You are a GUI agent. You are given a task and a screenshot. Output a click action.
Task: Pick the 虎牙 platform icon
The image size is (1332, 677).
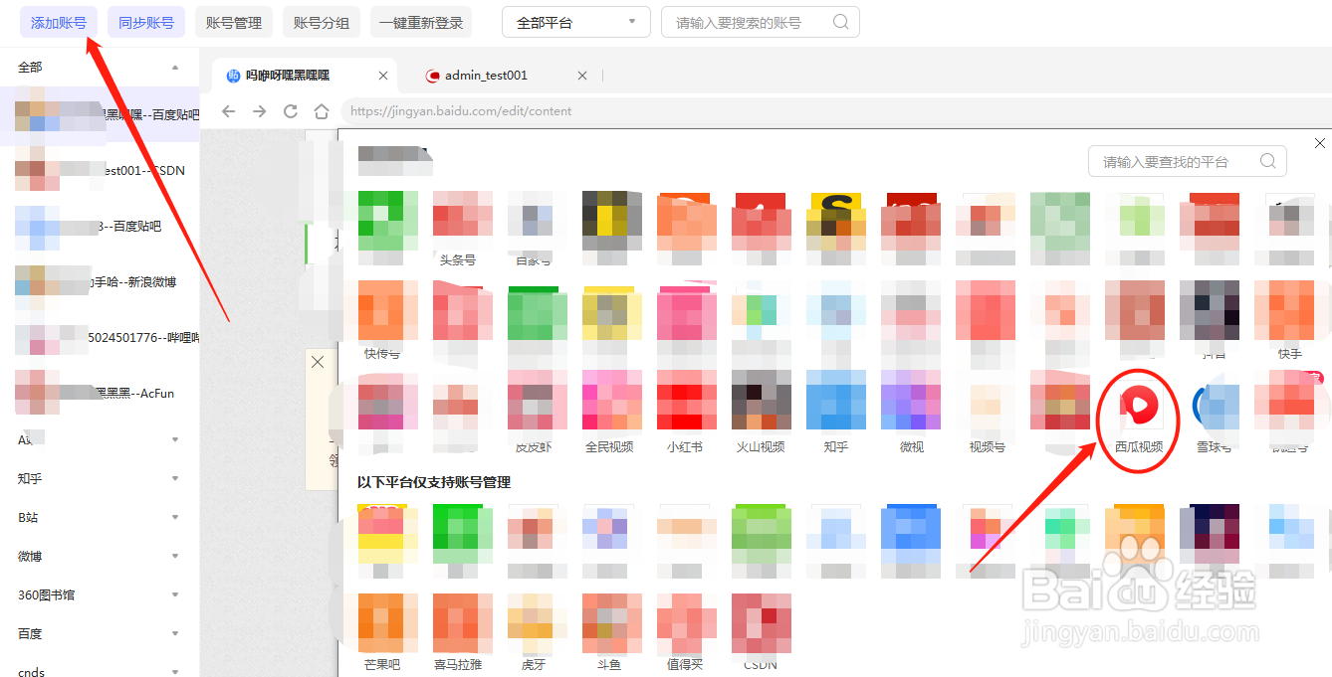point(537,623)
